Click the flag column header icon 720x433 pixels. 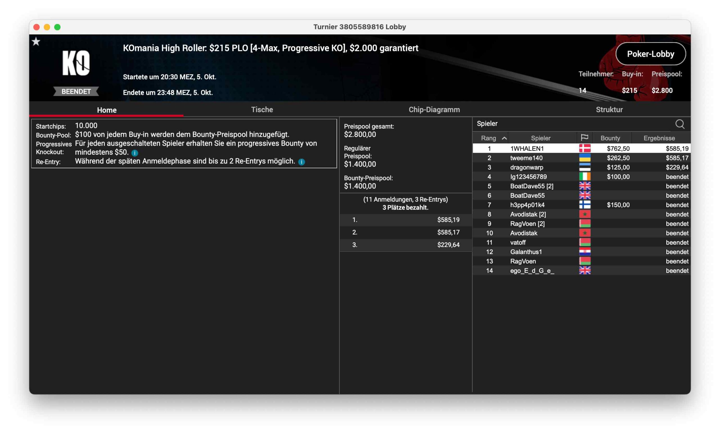584,138
